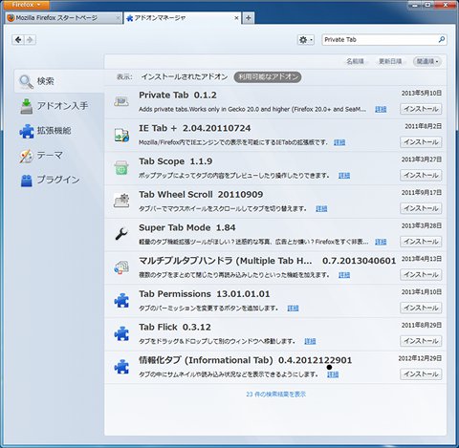Click the プラグイン blue brick icon

26,181
